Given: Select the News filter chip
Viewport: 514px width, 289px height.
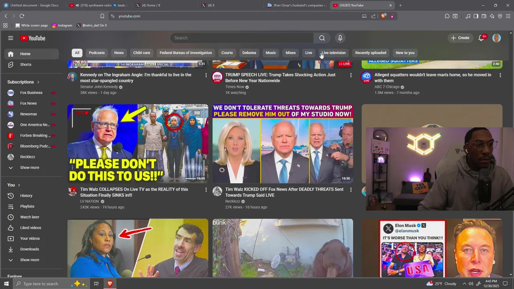Looking at the screenshot, I should click(119, 53).
